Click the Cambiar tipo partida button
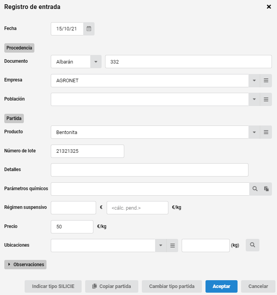Screen dimensions: 277x295 [172, 286]
